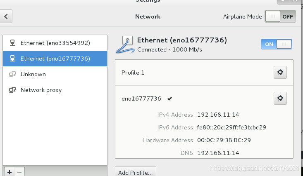Click the IPv4 address 192.168.11.14

click(x=218, y=115)
